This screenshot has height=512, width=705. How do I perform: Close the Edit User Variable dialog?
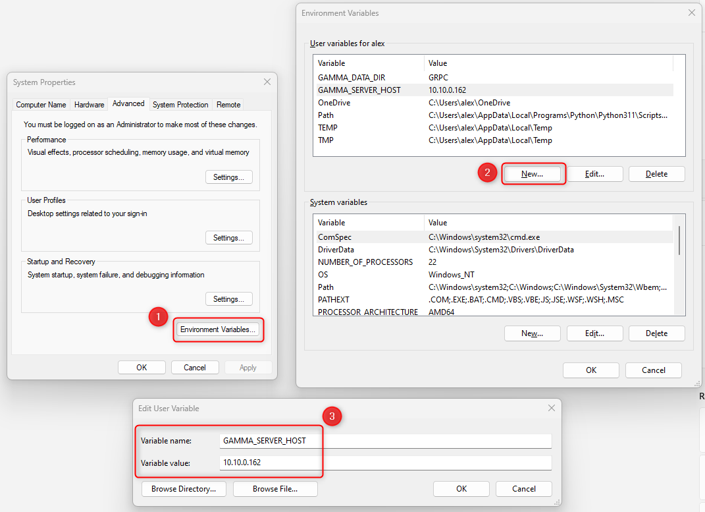[x=552, y=409]
